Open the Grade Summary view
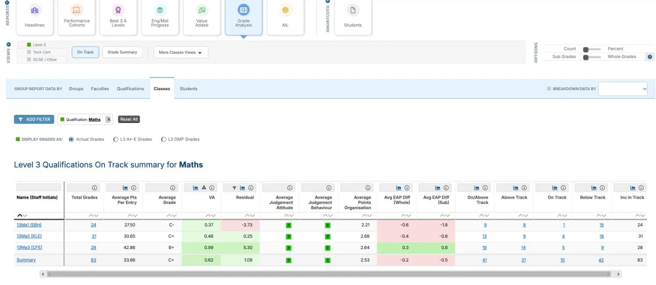The width and height of the screenshot is (656, 285). point(122,53)
